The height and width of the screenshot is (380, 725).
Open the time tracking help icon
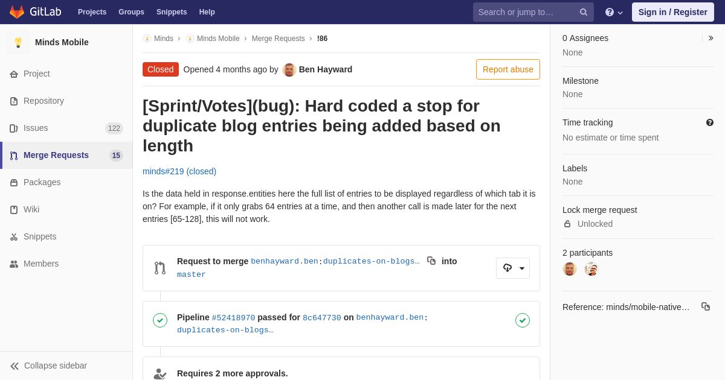click(710, 122)
